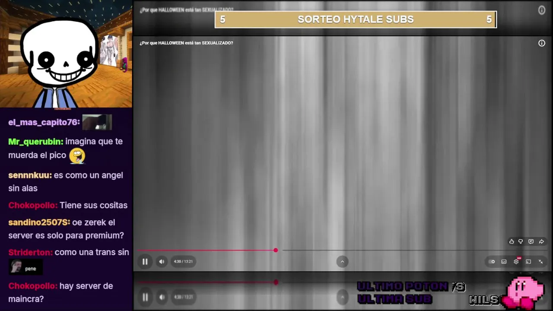
Task: Click the laughing emoji in Mr_querubin's message
Action: (x=77, y=156)
